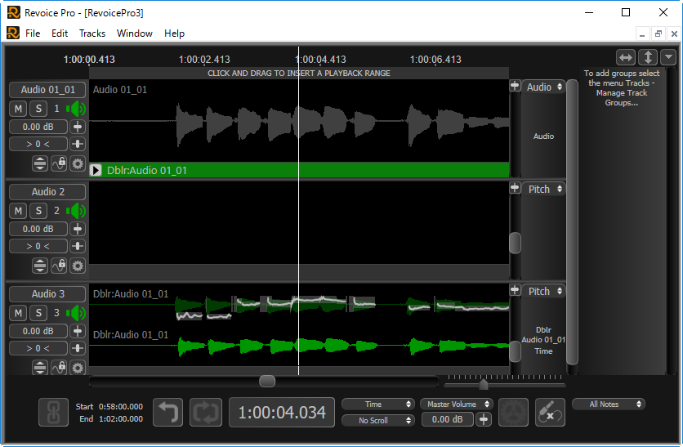
Task: Click Audio 2 pan fader button
Action: [78, 246]
